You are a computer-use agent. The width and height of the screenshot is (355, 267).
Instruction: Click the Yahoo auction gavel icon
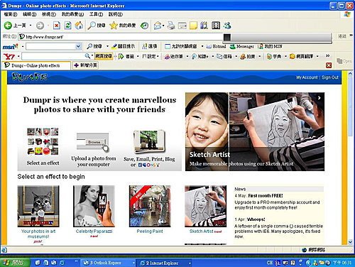tap(243, 56)
